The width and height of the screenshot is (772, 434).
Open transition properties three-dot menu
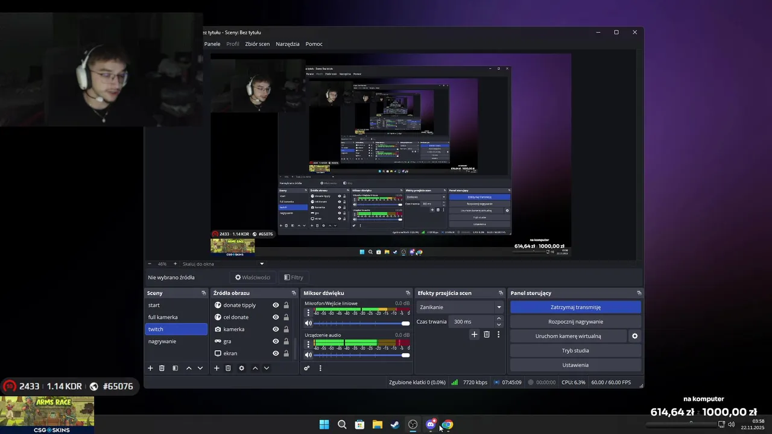pyautogui.click(x=498, y=335)
